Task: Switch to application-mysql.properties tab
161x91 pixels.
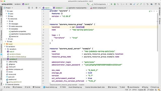Action: pyautogui.click(x=77, y=8)
